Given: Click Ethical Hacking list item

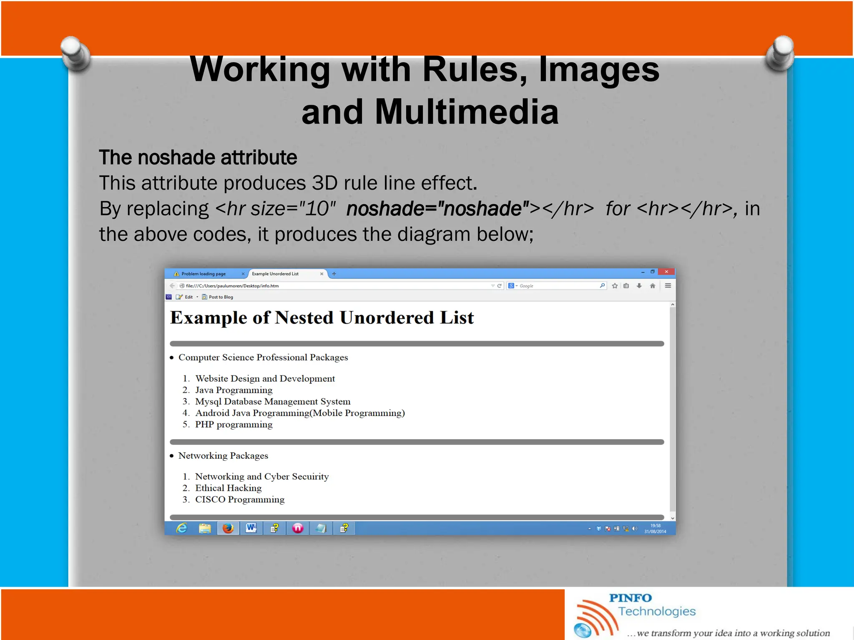Looking at the screenshot, I should tap(229, 488).
